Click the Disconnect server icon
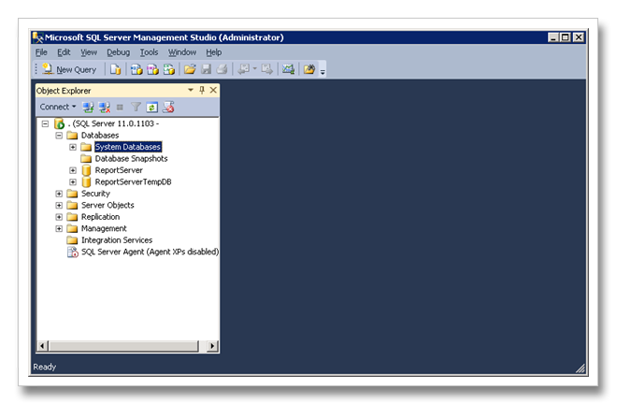617x405 pixels. pos(105,107)
